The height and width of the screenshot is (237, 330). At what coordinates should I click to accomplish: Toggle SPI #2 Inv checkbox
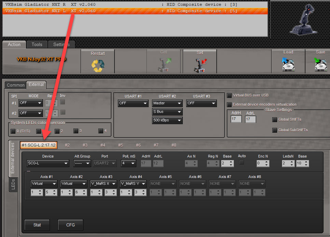click(63, 112)
